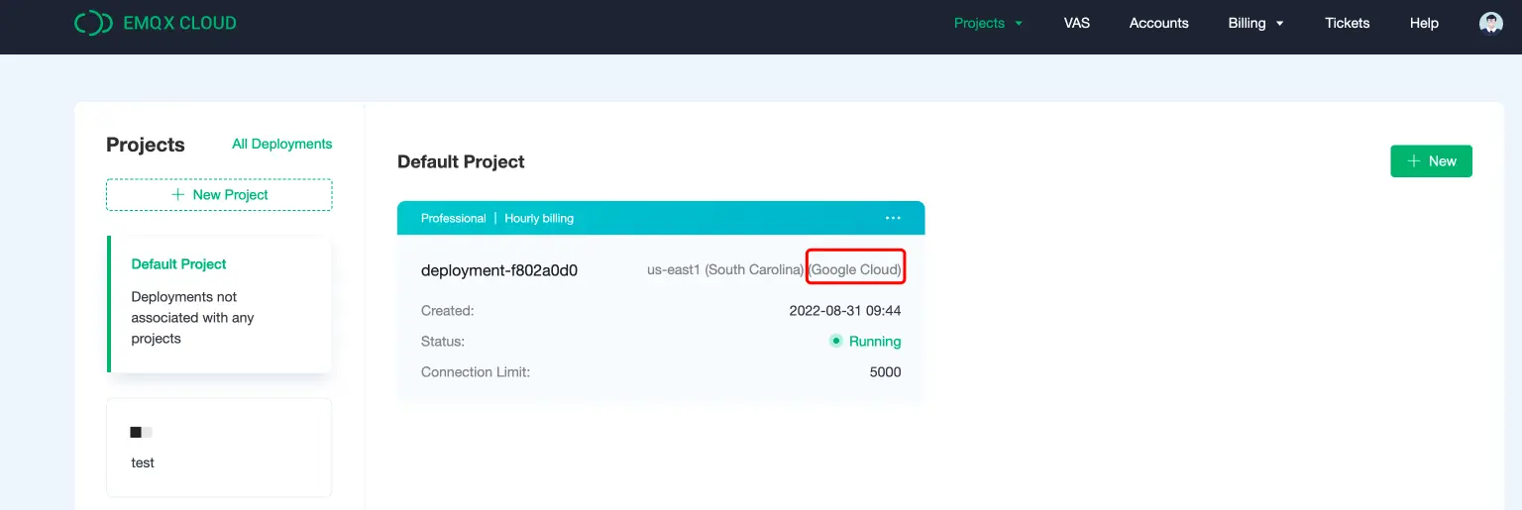Image resolution: width=1522 pixels, height=510 pixels.
Task: Open the user avatar menu
Action: point(1490,23)
